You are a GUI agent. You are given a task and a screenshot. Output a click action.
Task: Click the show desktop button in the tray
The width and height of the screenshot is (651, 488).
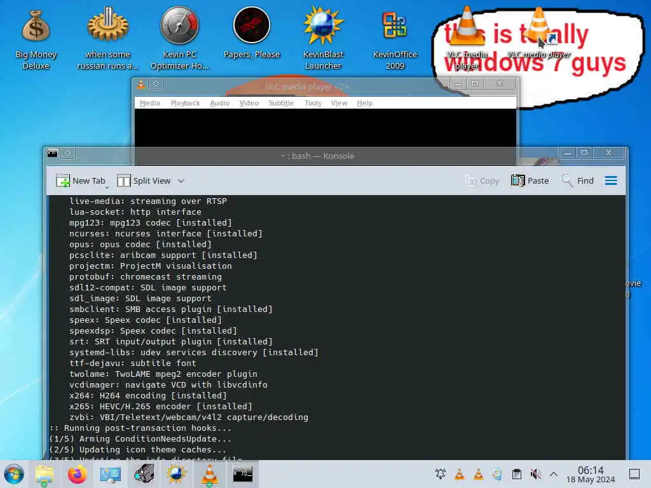634,474
